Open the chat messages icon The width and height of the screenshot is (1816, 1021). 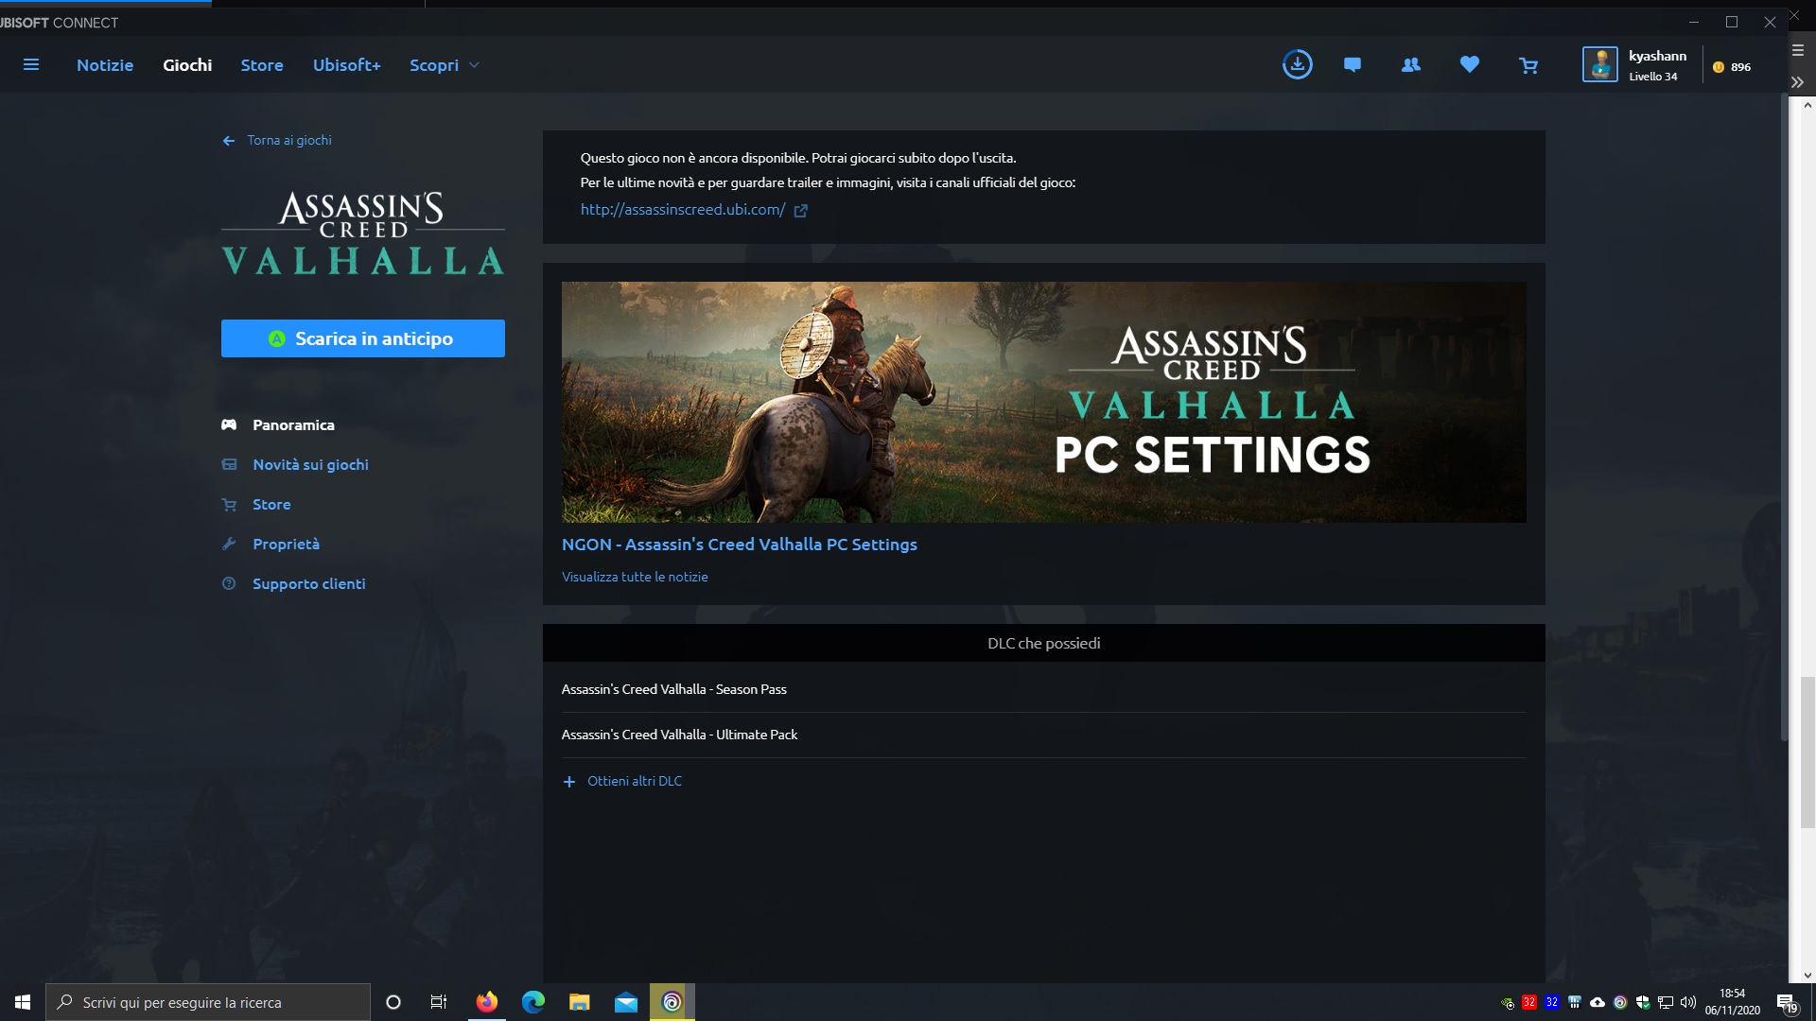(1353, 64)
